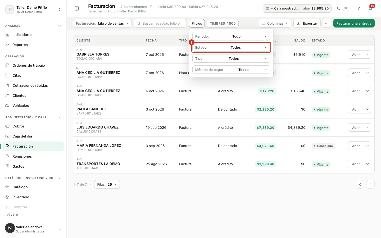
Task: Go to Órdenes de trabajo
Action: pyautogui.click(x=33, y=65)
